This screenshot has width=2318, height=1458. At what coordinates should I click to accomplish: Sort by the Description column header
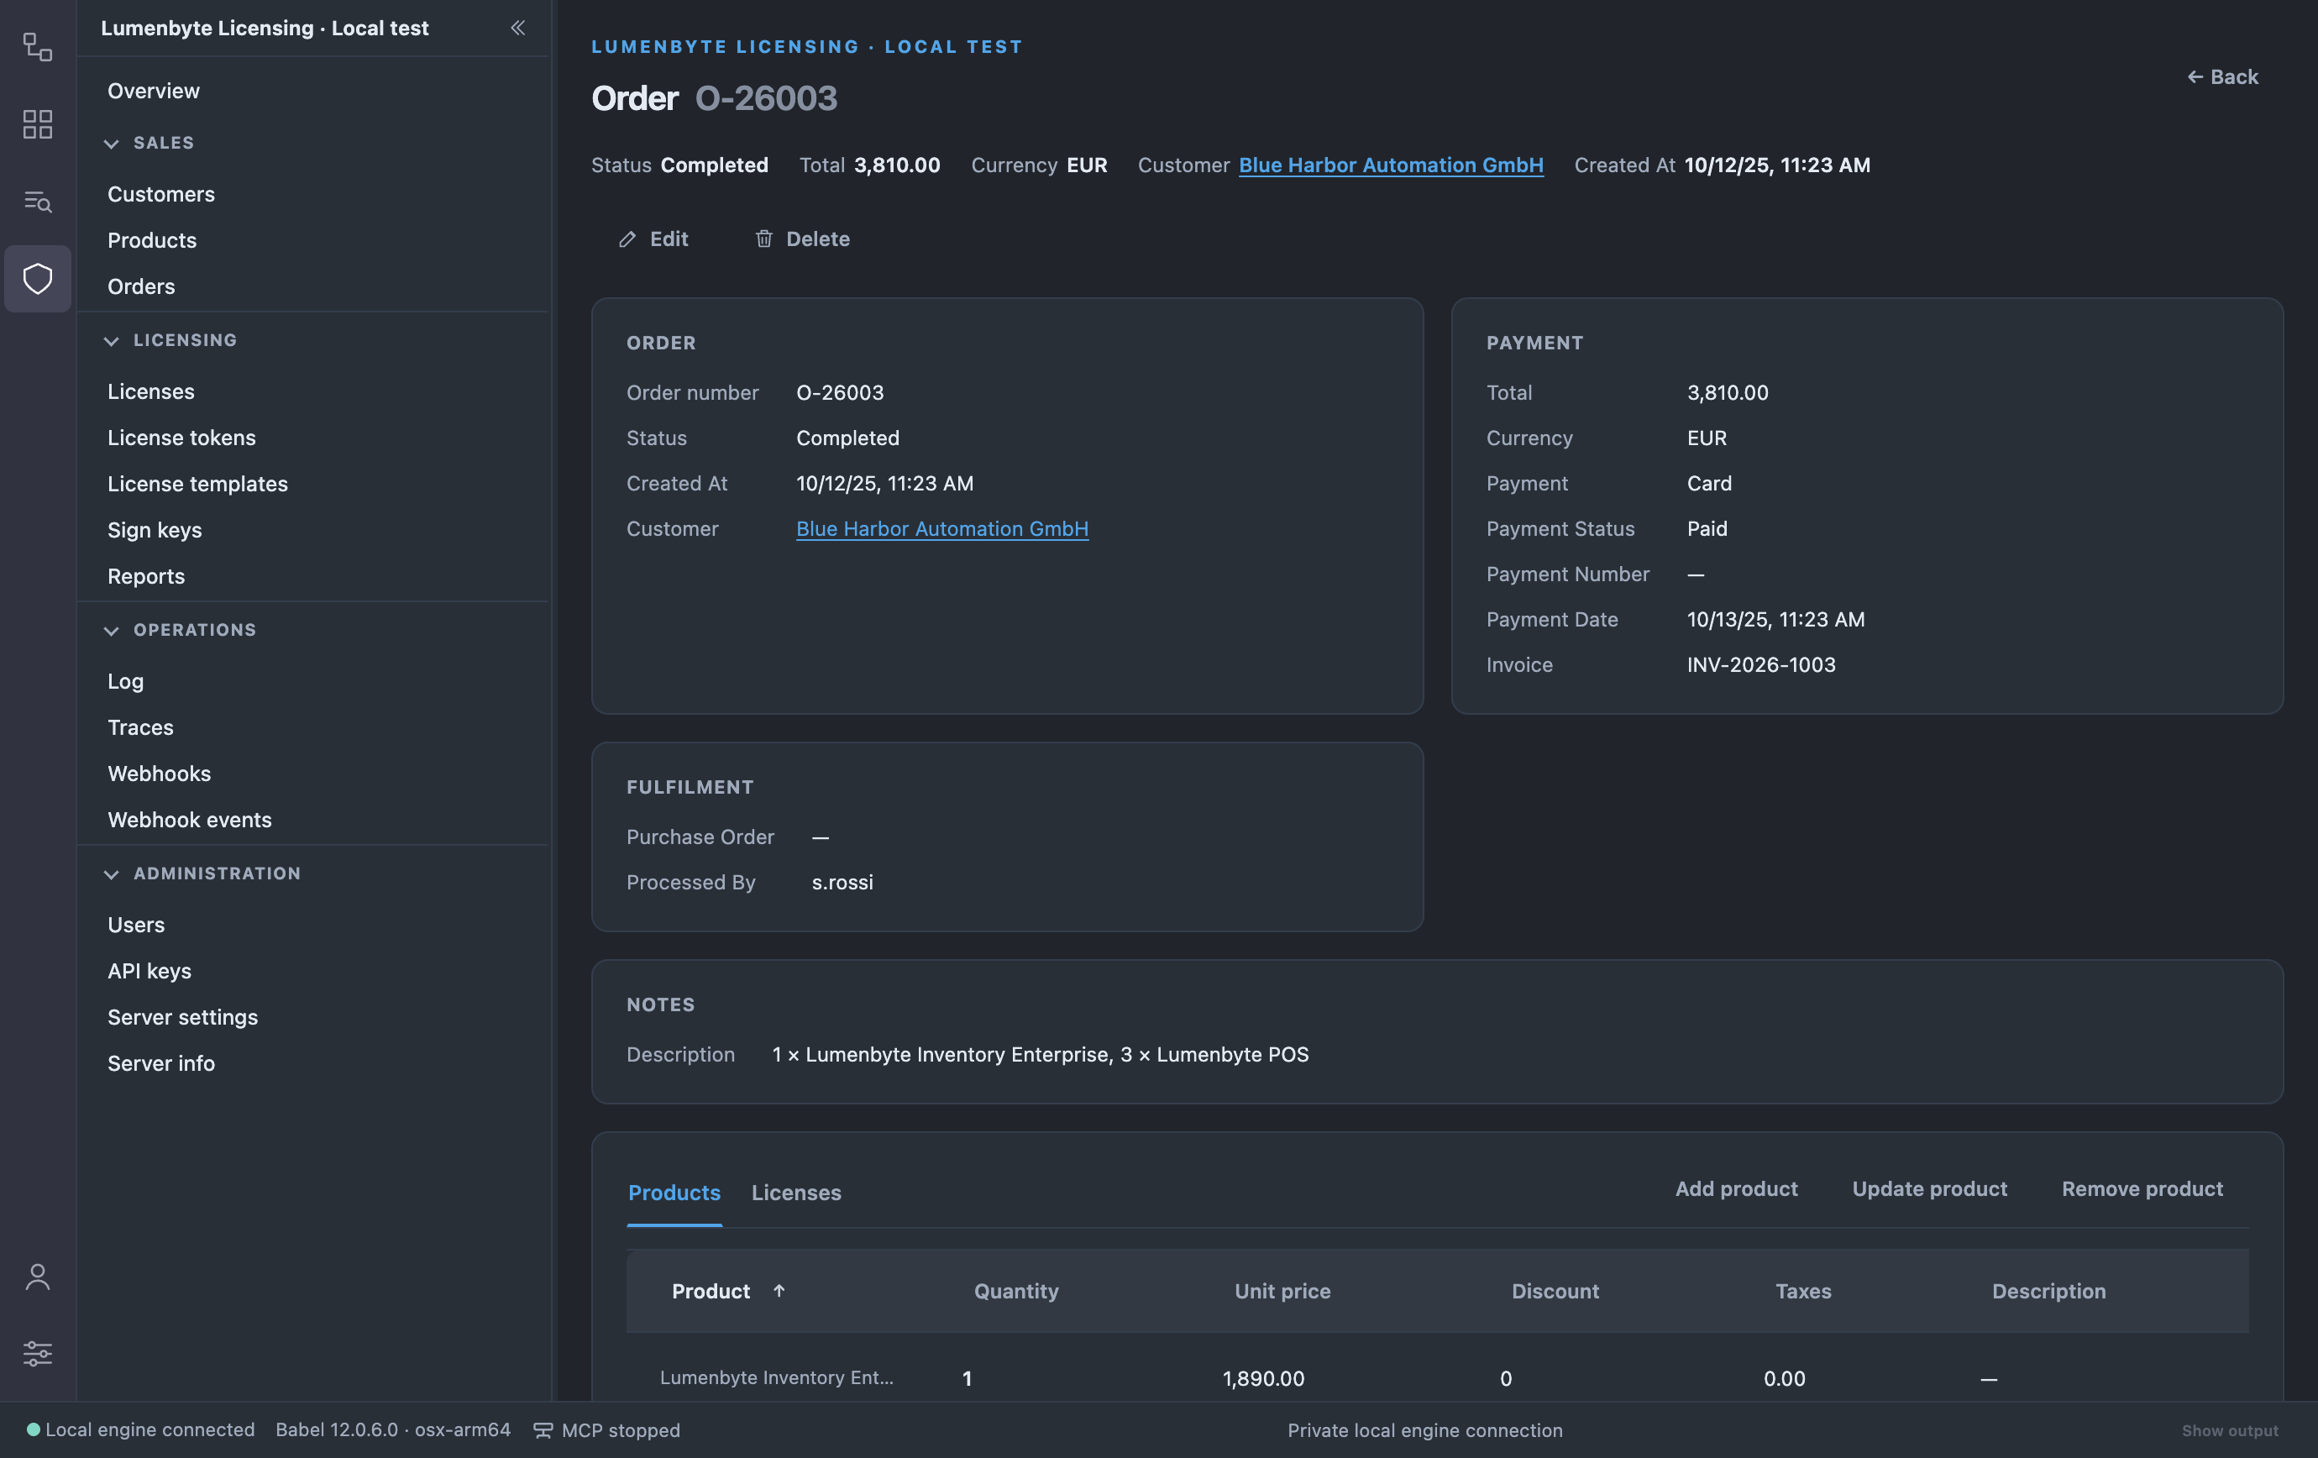pos(2049,1291)
